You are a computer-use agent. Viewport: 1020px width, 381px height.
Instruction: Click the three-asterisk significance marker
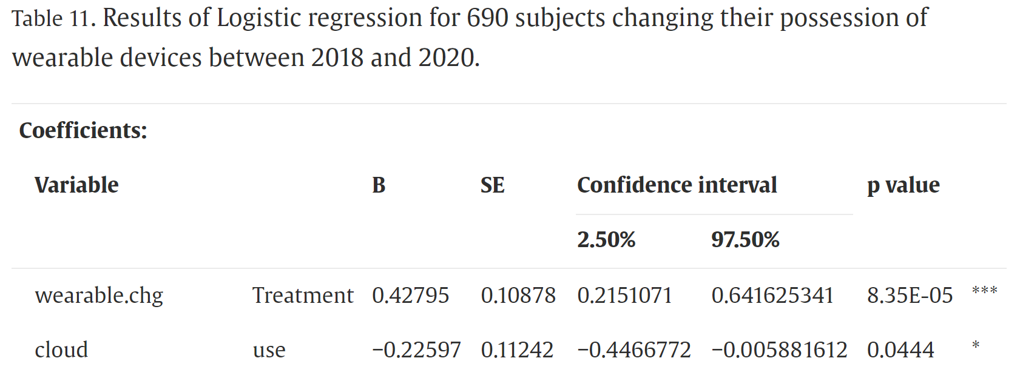coord(984,291)
